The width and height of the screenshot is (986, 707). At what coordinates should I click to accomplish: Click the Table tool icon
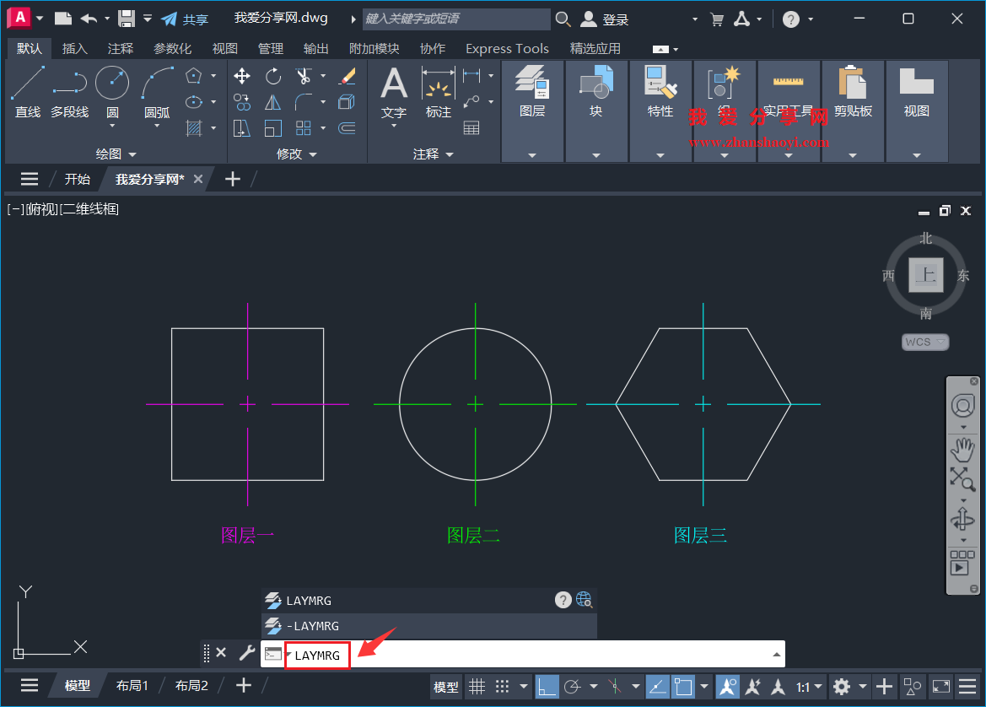tap(471, 128)
